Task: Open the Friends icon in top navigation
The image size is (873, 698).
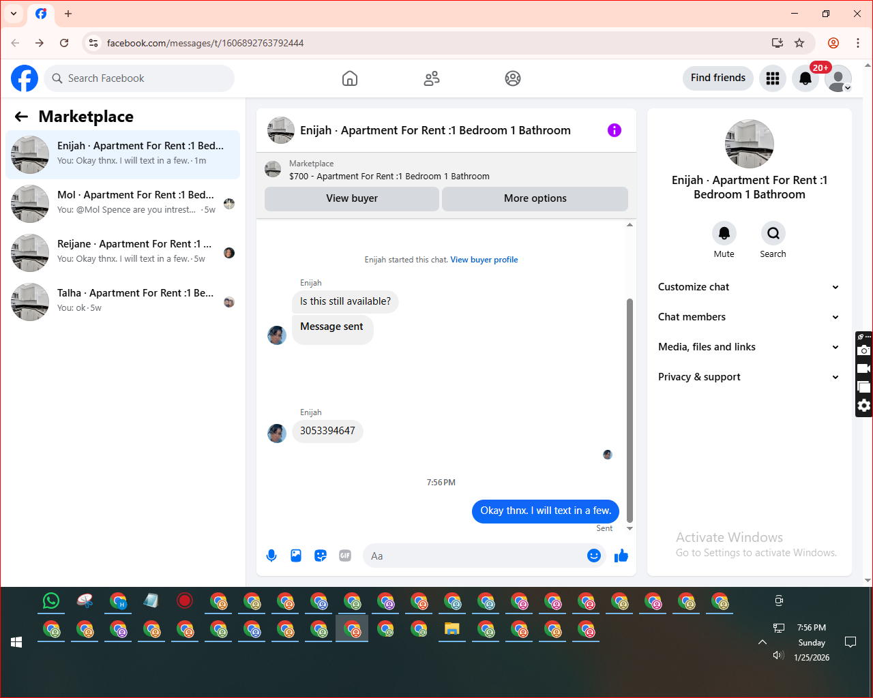Action: pos(432,78)
